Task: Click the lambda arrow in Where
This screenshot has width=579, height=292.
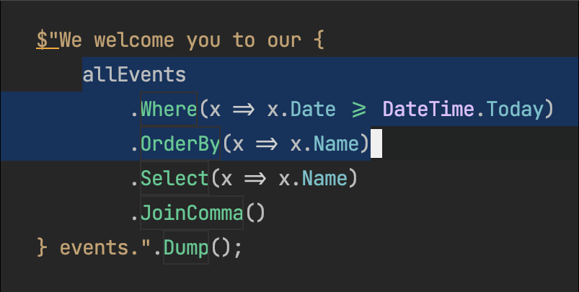Action: (x=244, y=110)
